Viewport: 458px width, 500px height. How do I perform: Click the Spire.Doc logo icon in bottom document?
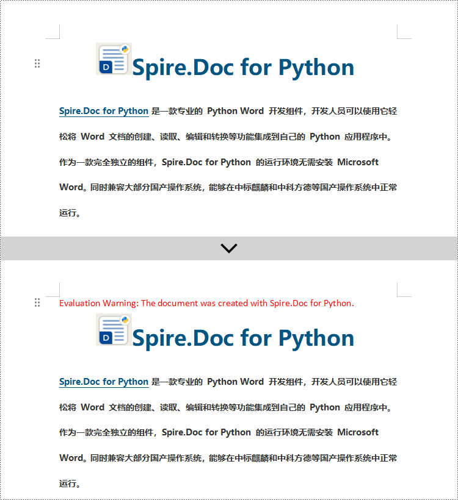click(x=114, y=330)
